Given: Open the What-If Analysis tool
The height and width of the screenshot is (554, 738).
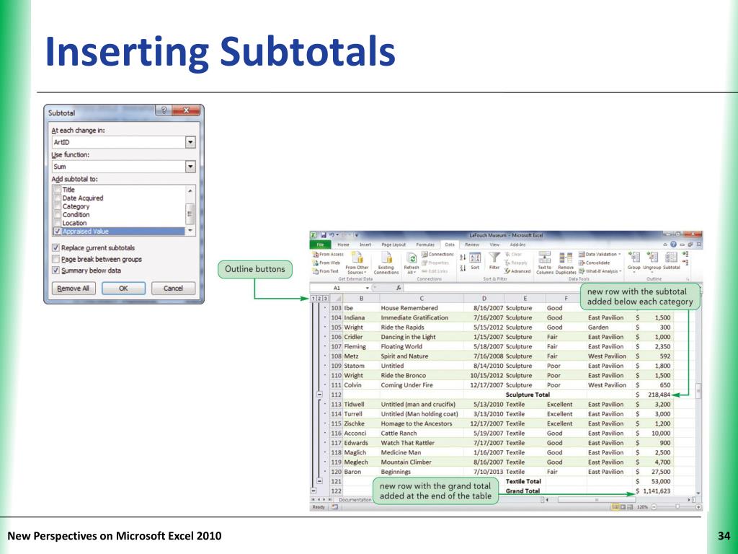Looking at the screenshot, I should click(600, 271).
